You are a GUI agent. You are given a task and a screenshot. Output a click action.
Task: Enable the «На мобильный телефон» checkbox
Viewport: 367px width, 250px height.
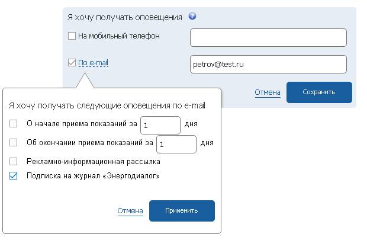72,36
